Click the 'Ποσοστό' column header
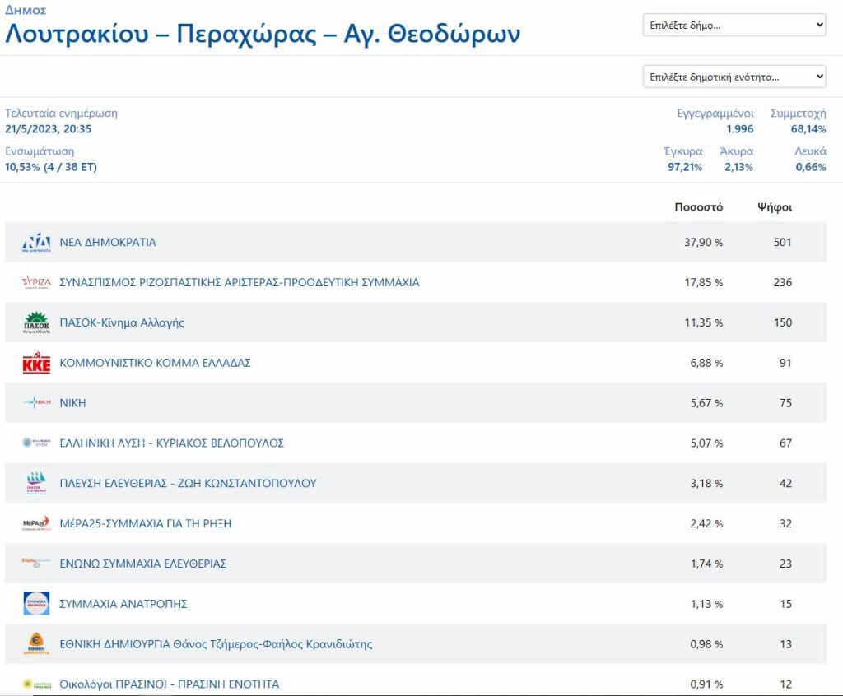This screenshot has height=696, width=843. point(698,207)
